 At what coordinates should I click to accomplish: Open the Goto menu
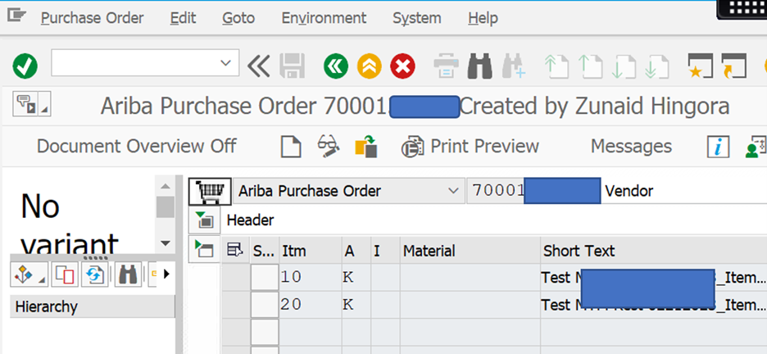point(238,18)
